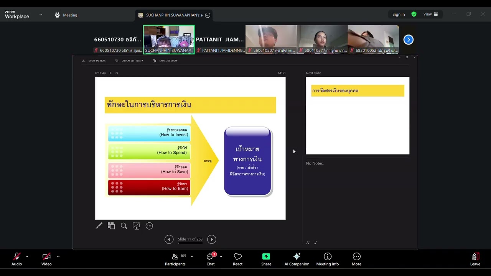This screenshot has width=491, height=276.
Task: Open See all slides grid
Action: click(x=111, y=226)
